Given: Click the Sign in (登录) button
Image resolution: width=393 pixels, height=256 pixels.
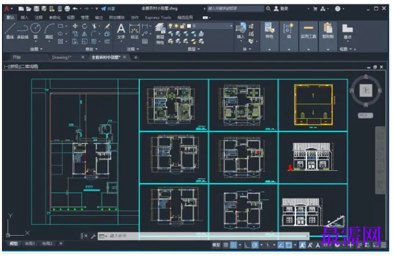Looking at the screenshot, I should pos(281,9).
